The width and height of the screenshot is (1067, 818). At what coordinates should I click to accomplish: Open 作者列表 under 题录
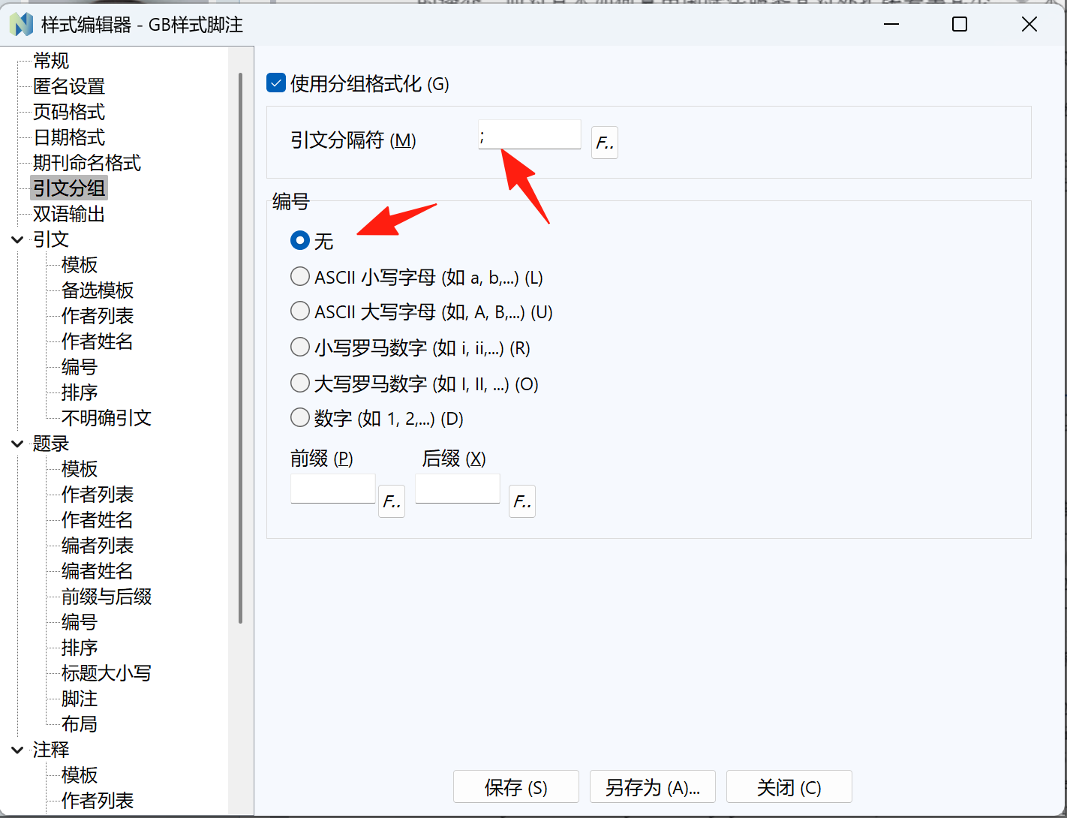(98, 495)
